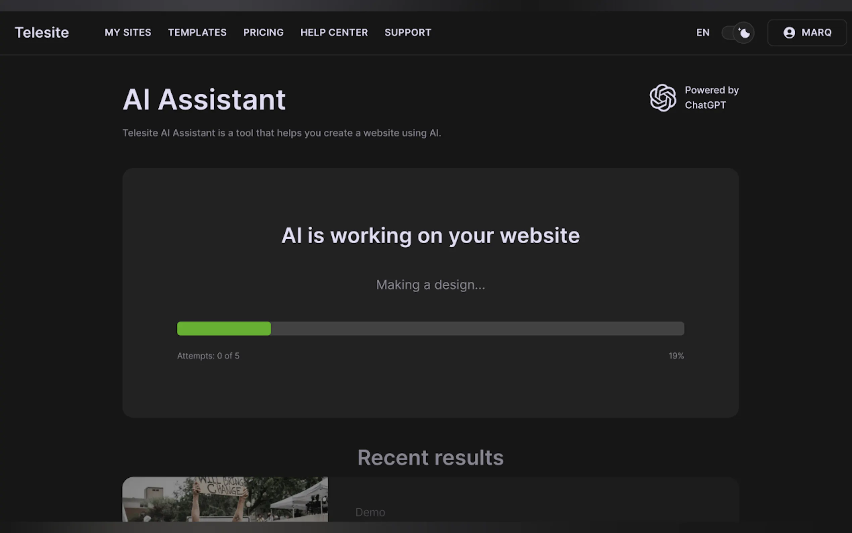Image resolution: width=852 pixels, height=533 pixels.
Task: Go to MY SITES
Action: pyautogui.click(x=128, y=33)
